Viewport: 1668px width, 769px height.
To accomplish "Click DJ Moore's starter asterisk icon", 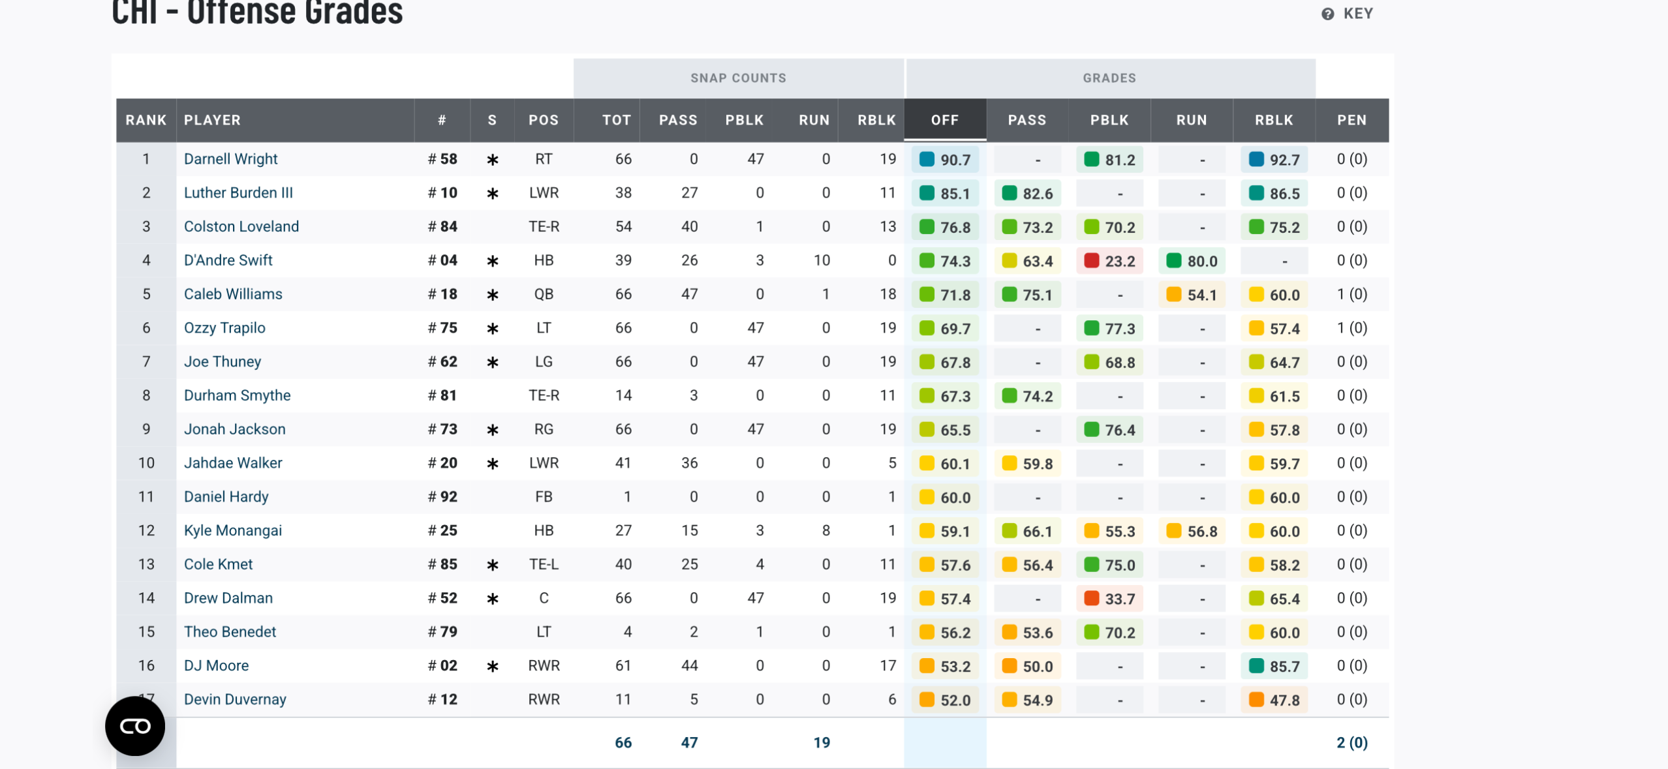I will pyautogui.click(x=493, y=666).
